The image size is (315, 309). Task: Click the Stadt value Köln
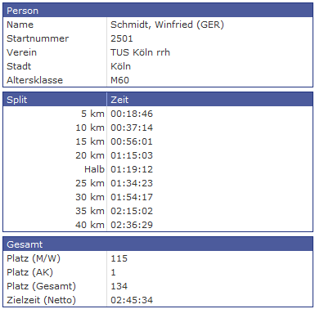[120, 66]
